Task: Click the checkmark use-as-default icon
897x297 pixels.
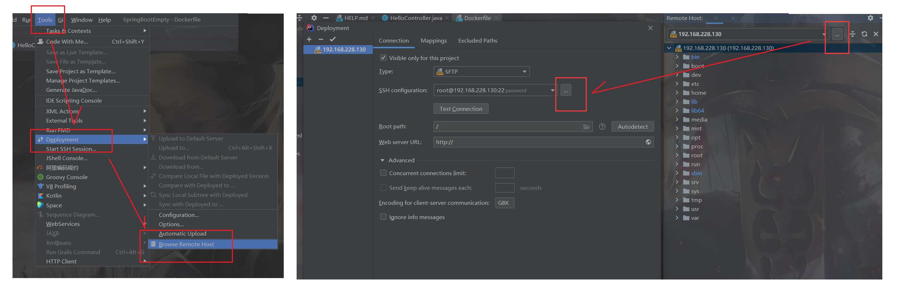Action: click(332, 39)
